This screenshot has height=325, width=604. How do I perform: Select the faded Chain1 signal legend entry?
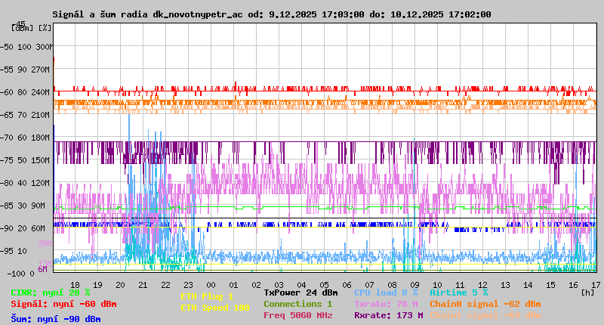(485, 315)
